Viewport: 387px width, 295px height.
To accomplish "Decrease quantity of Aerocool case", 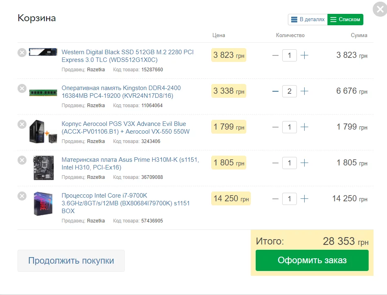I will coord(275,127).
